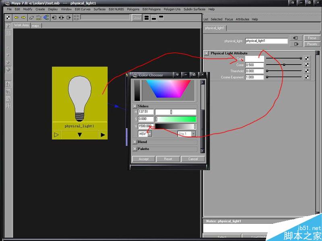Open the '0 to 1' range dropdown
The height and width of the screenshot is (241, 322).
(185, 134)
